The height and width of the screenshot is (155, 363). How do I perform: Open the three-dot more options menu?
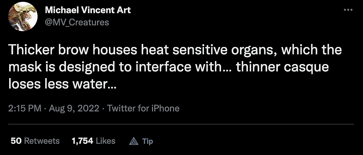[x=348, y=10]
